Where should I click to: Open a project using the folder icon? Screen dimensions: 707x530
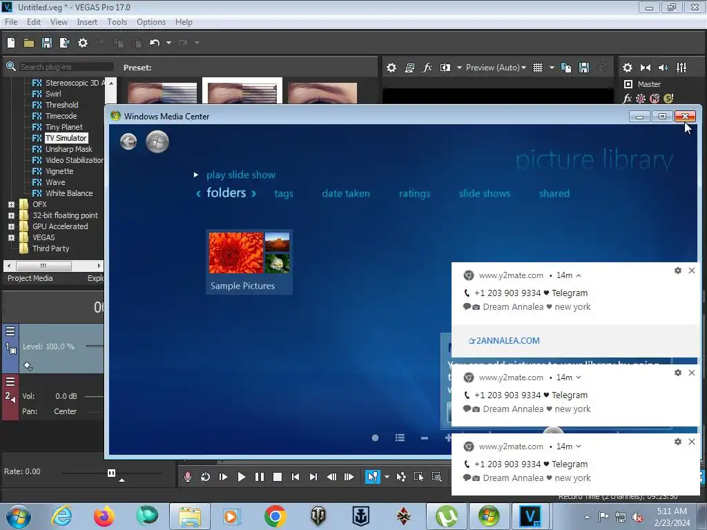pos(29,43)
